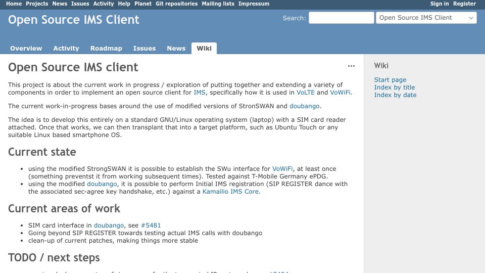Open the Index by title link

click(x=395, y=87)
